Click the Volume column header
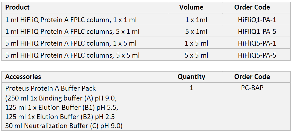Image resolution: width=293 pixels, height=133 pixels. click(191, 7)
